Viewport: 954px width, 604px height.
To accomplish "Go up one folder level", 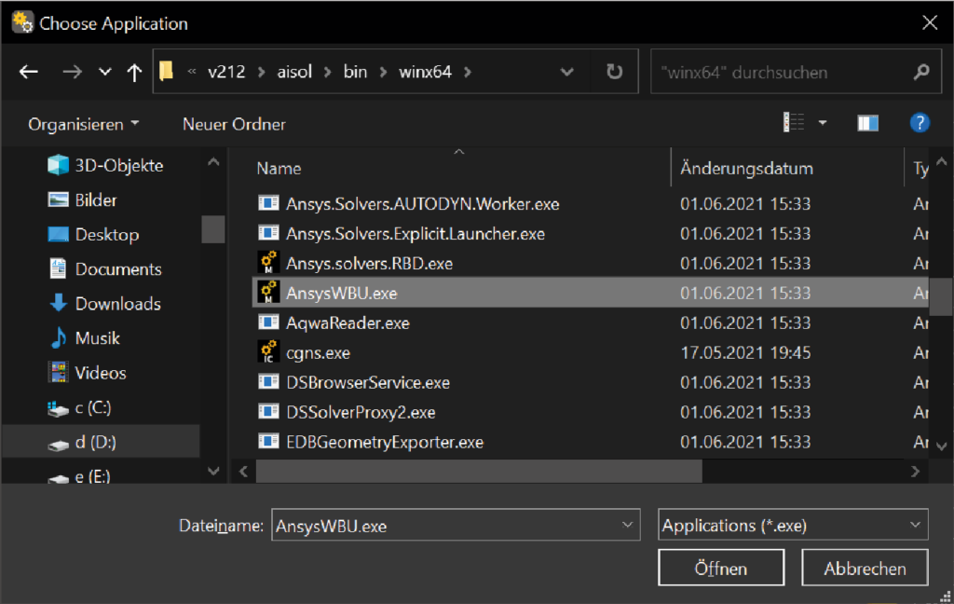I will [134, 72].
